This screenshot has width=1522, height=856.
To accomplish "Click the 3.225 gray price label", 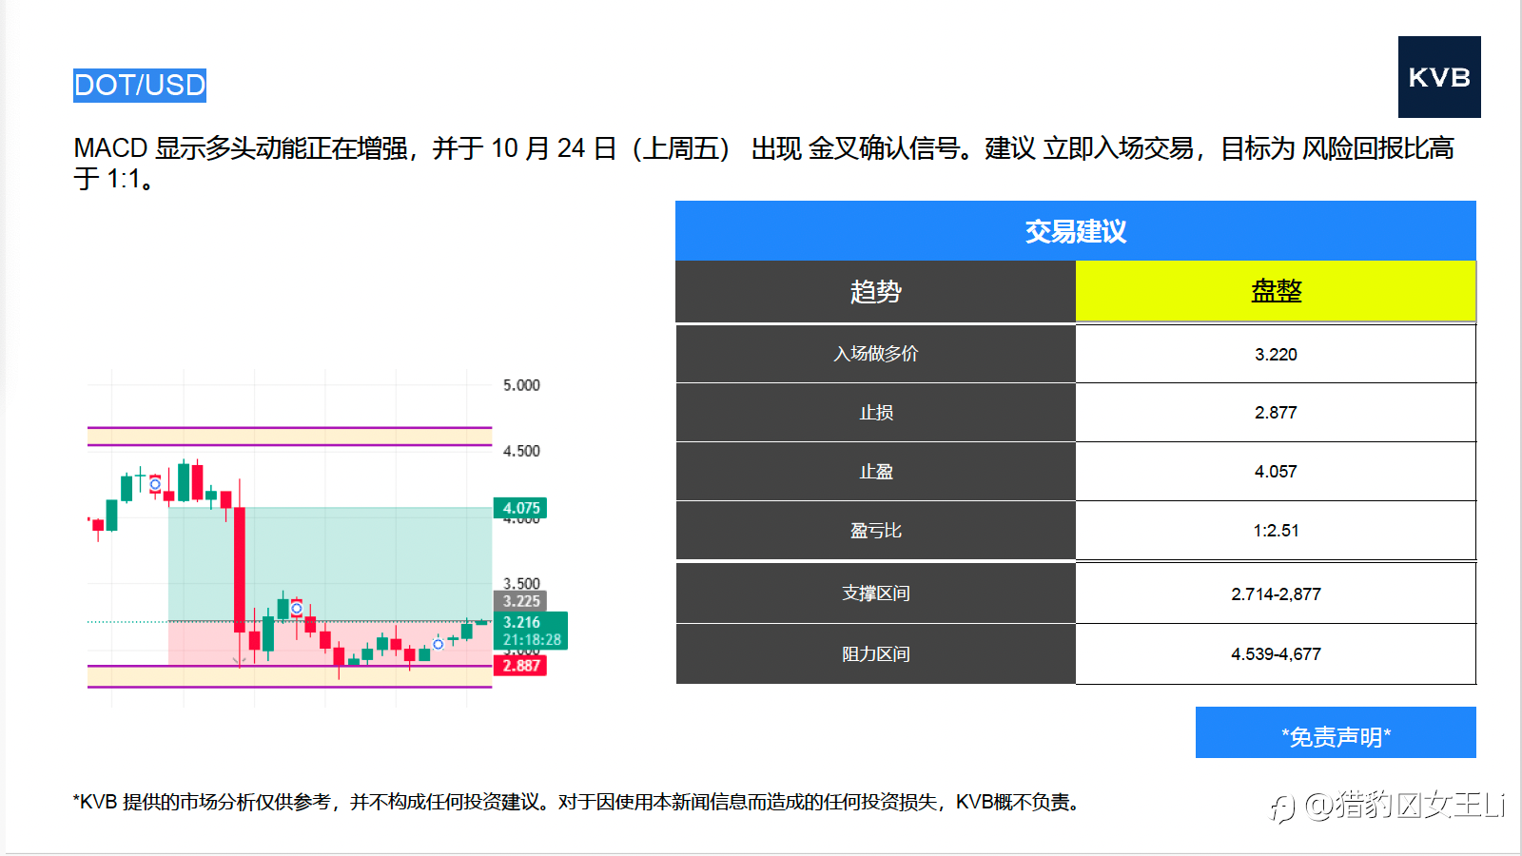I will click(520, 601).
